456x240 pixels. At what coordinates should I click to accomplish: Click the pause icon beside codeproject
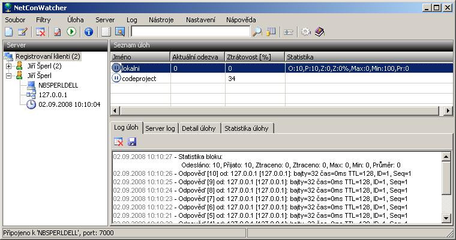point(116,78)
